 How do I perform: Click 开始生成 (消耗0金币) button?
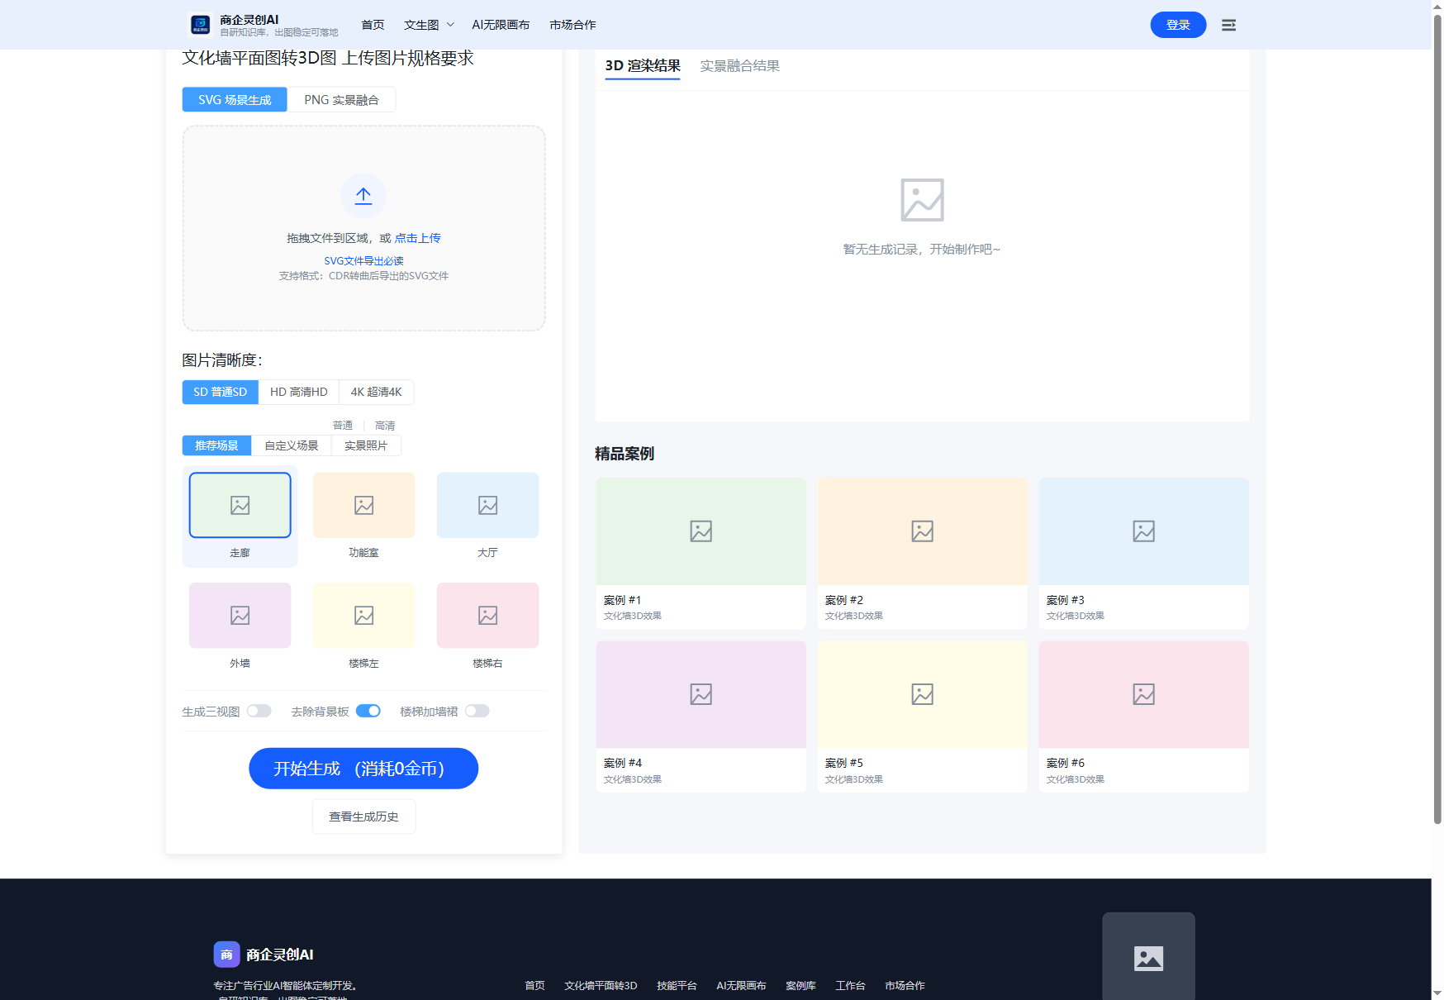pyautogui.click(x=363, y=769)
